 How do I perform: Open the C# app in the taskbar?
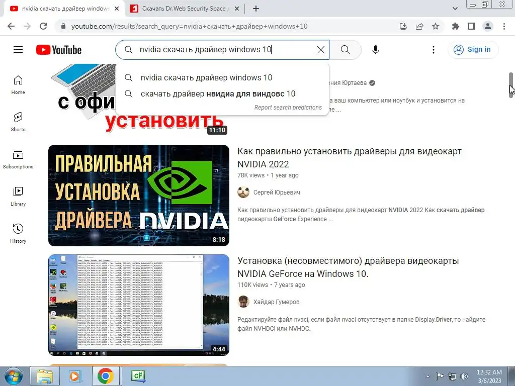pos(138,376)
